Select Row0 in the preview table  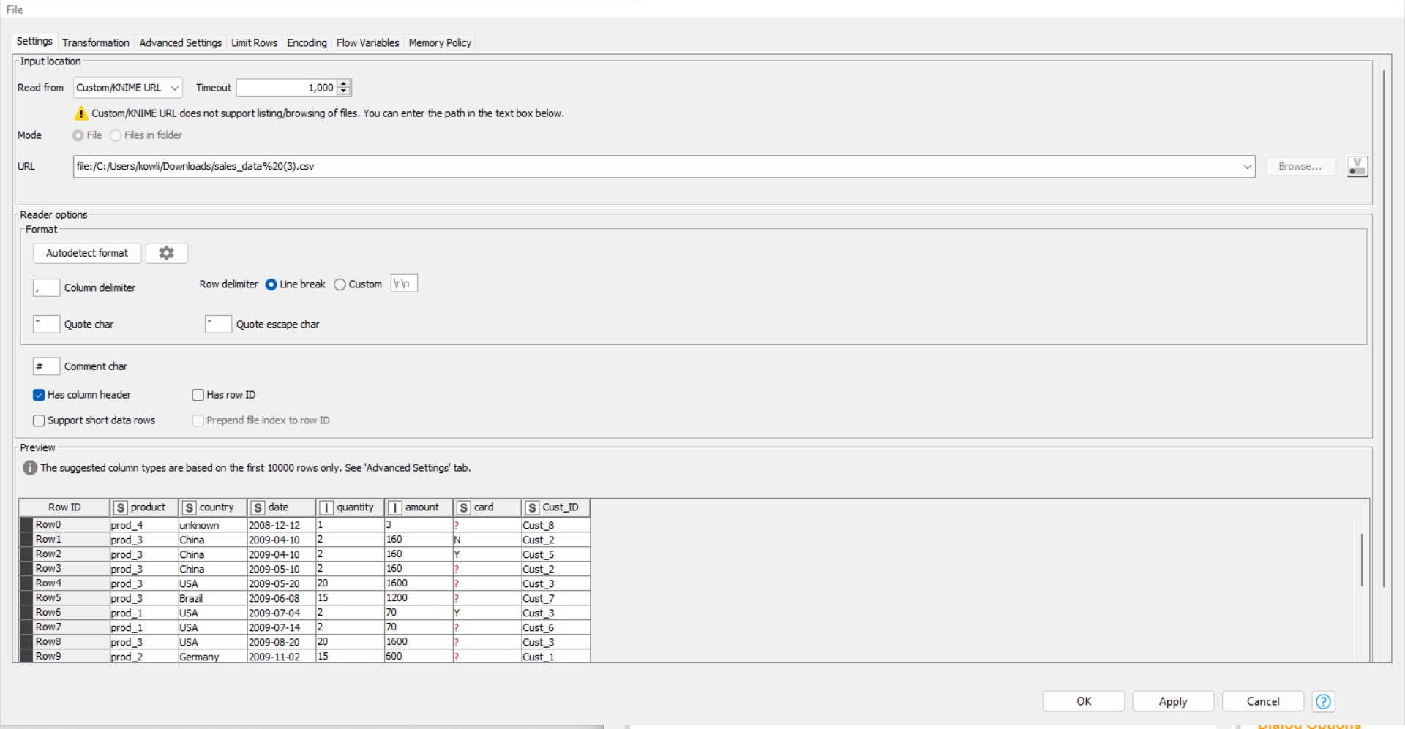click(64, 525)
